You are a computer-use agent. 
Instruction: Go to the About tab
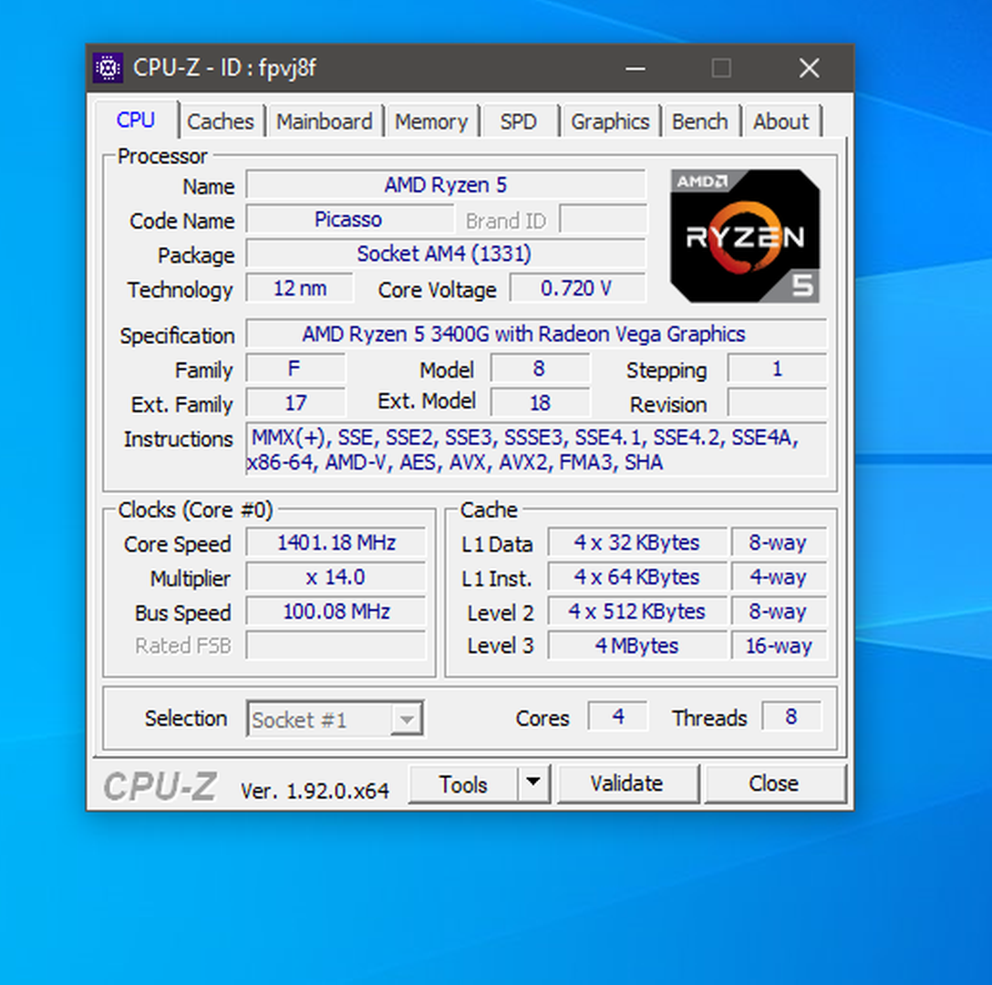(x=780, y=121)
